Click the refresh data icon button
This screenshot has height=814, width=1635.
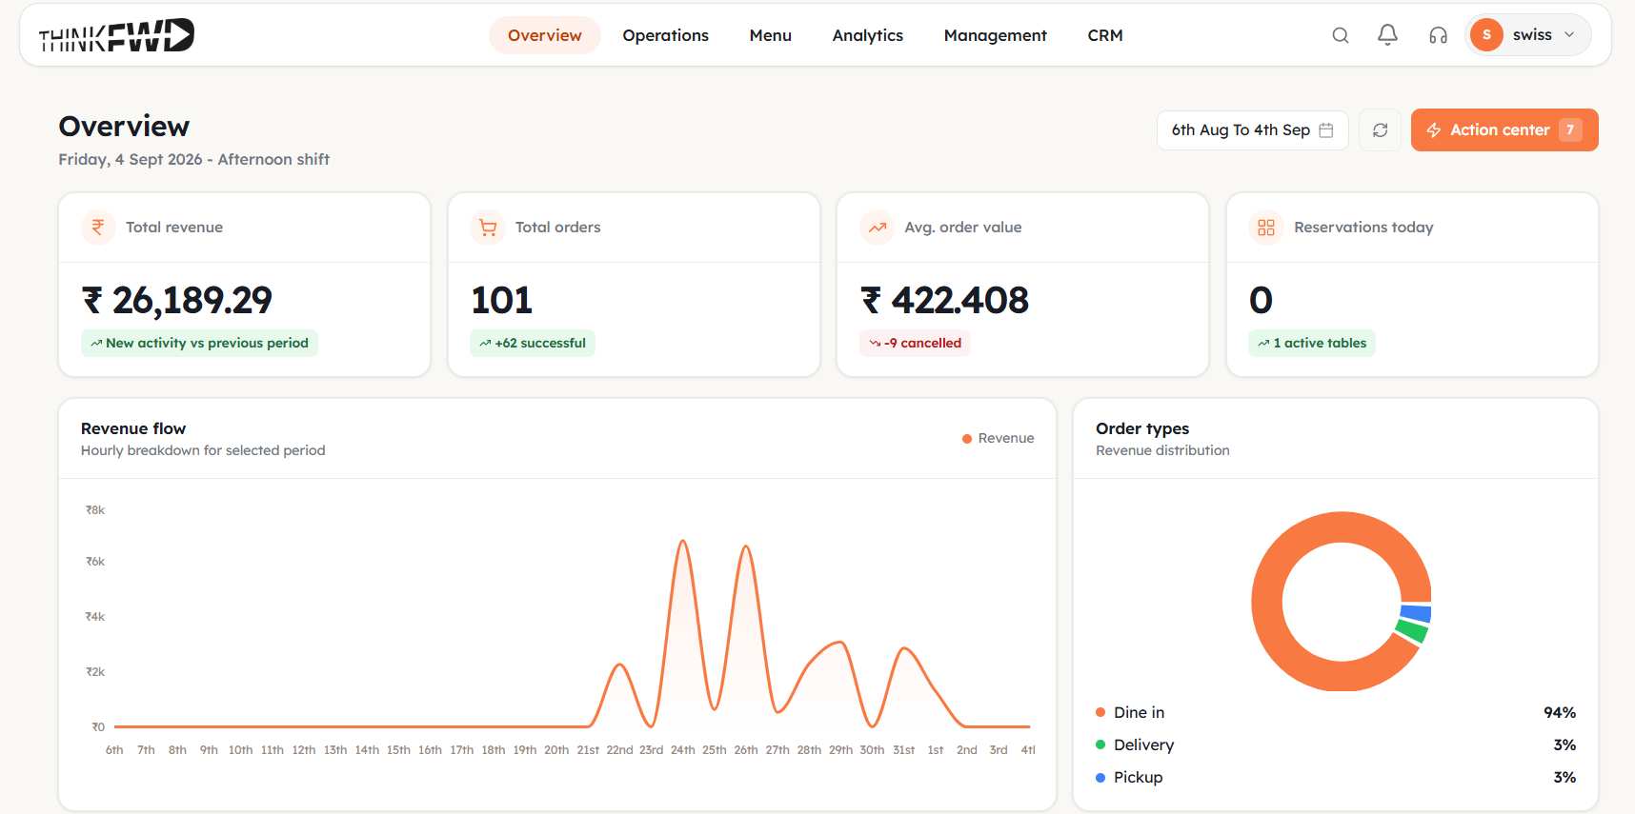[x=1380, y=130]
